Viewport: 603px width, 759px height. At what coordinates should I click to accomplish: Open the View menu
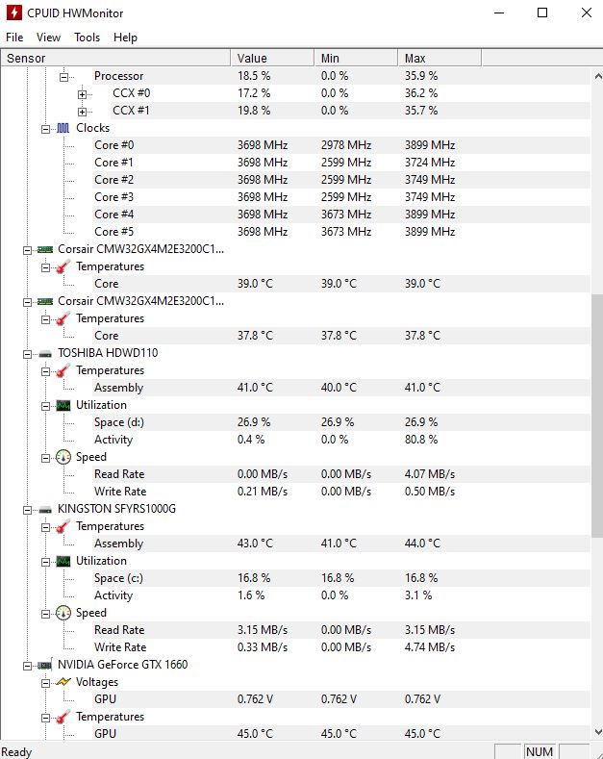coord(48,38)
